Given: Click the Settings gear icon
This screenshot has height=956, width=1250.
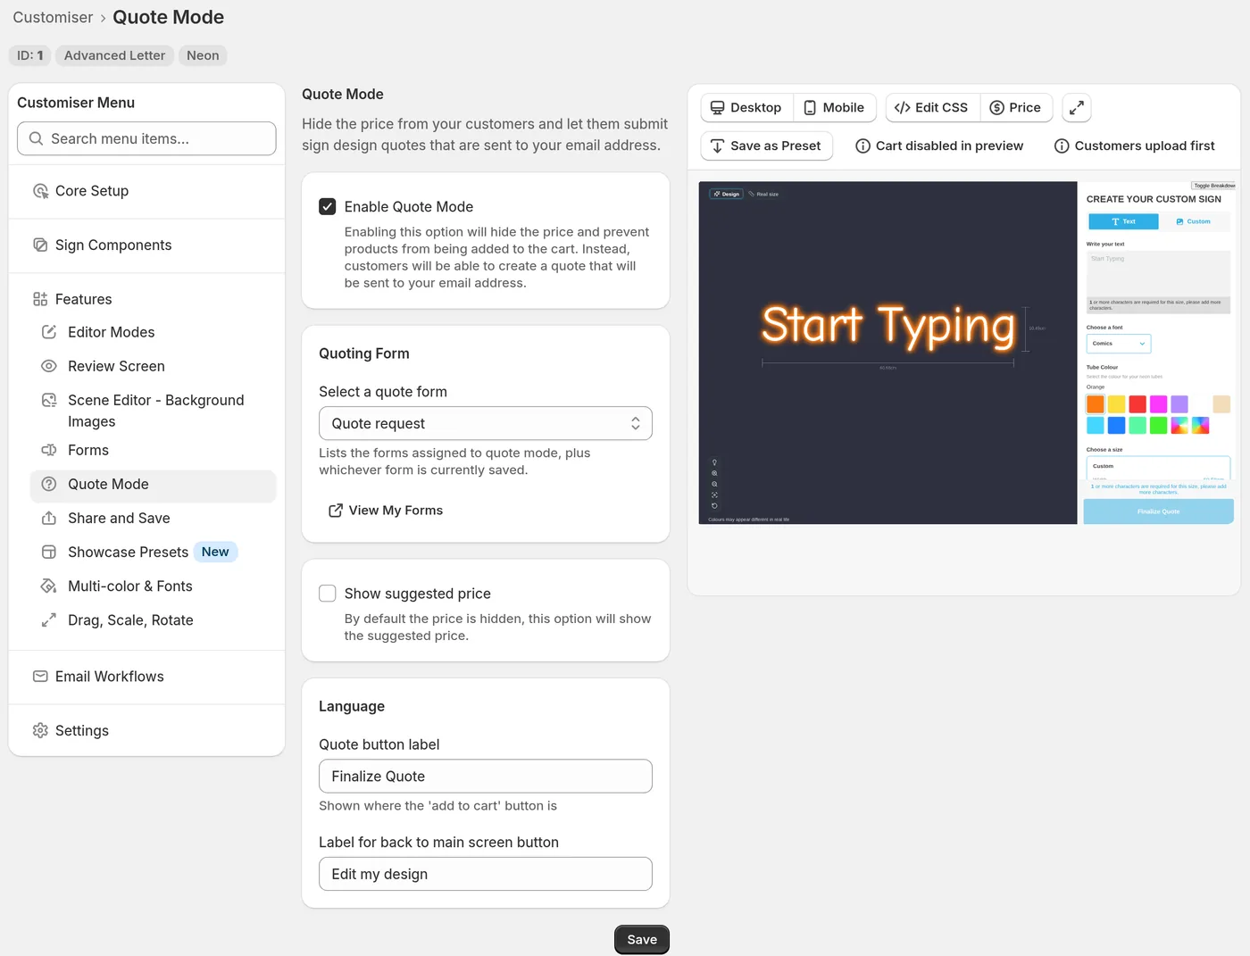Looking at the screenshot, I should point(40,730).
